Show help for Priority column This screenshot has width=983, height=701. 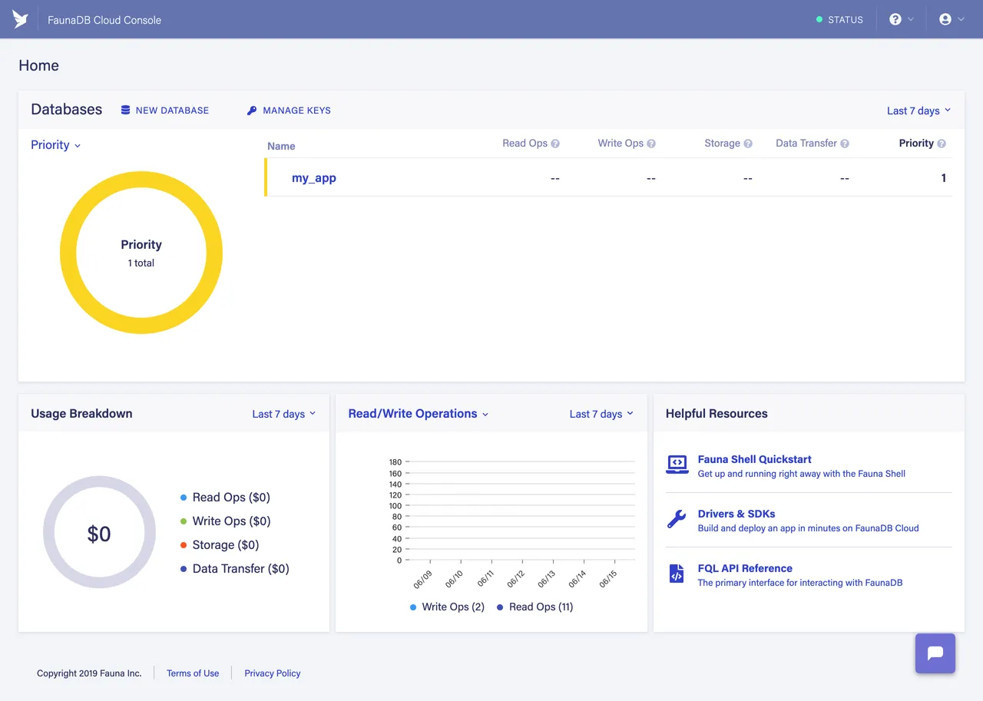pos(942,144)
